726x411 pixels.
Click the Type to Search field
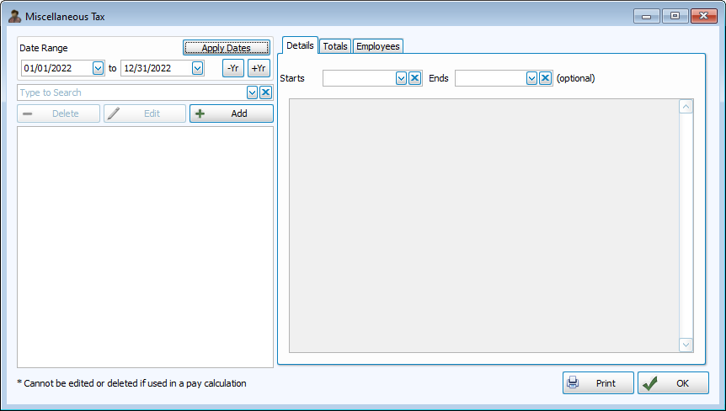coord(131,92)
